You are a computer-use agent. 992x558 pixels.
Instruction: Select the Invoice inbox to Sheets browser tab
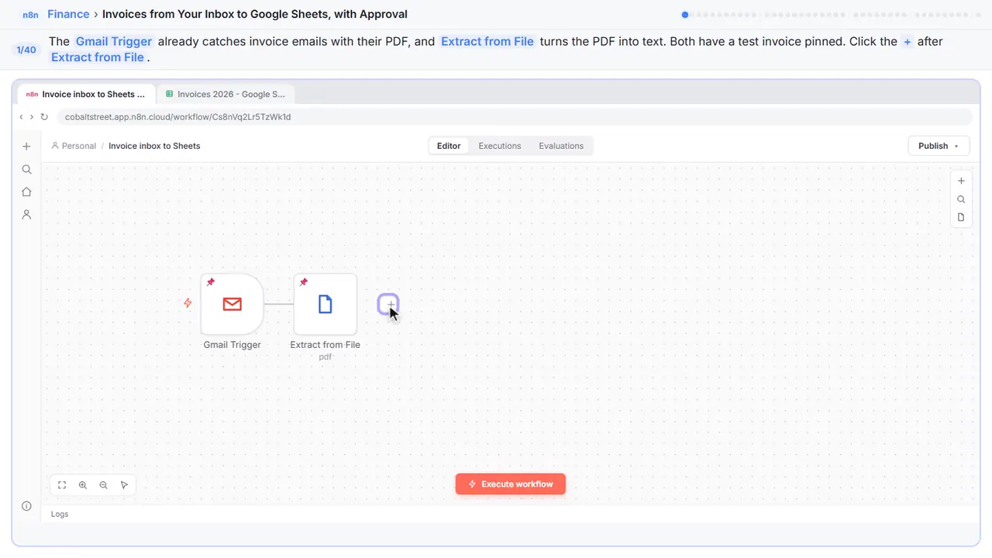point(86,94)
